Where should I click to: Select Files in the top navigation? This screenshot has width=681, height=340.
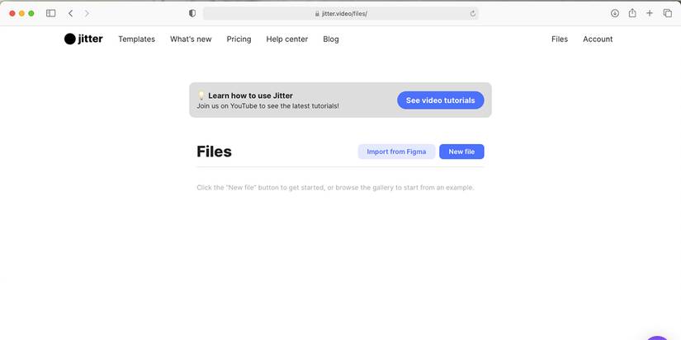(560, 39)
